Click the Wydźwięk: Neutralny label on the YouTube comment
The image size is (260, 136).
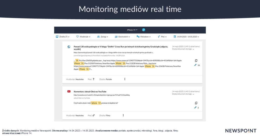tap(75, 116)
